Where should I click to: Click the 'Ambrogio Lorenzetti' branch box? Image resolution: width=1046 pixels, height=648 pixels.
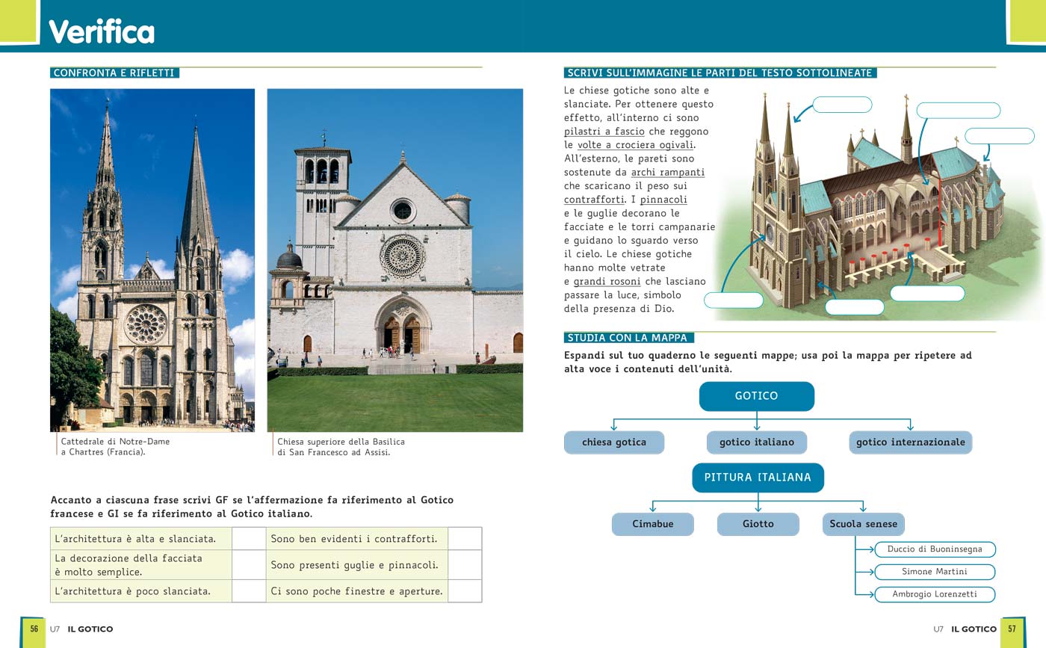(935, 594)
